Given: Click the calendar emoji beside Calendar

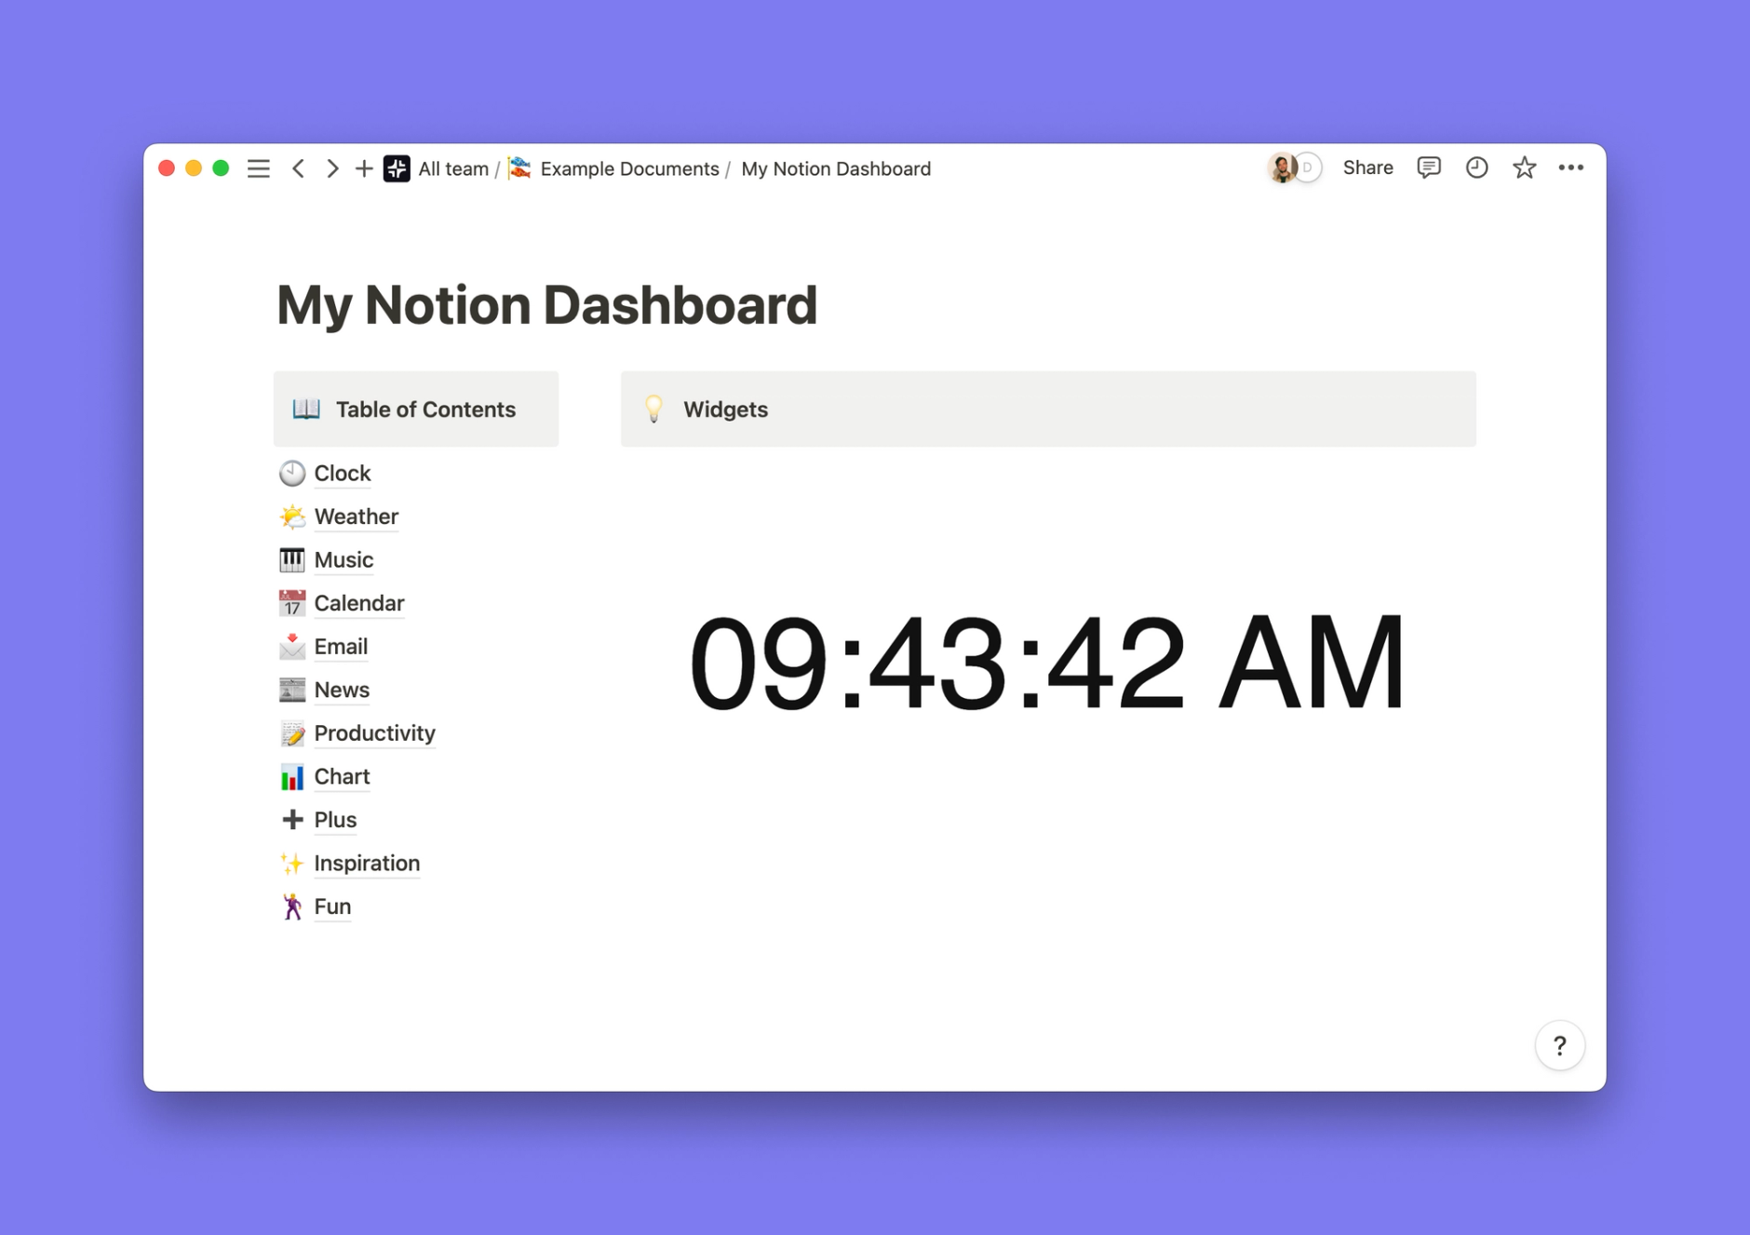Looking at the screenshot, I should [x=292, y=603].
